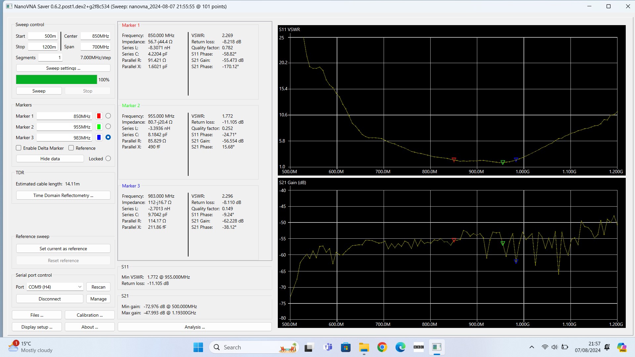Click the Hide data button
This screenshot has height=357, width=635.
tap(50, 159)
